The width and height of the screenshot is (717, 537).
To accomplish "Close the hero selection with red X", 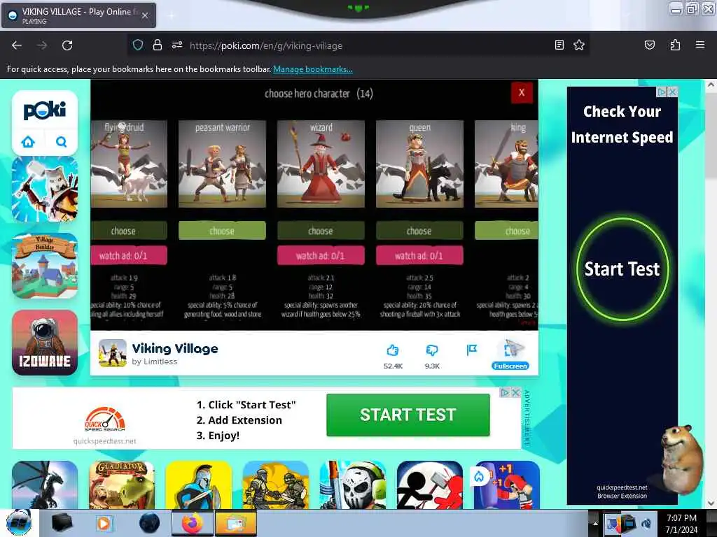I will (x=522, y=93).
